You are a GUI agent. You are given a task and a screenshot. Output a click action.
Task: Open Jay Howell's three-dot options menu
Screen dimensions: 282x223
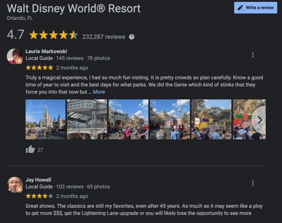253,183
